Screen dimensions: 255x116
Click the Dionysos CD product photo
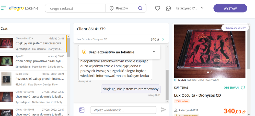tap(210, 51)
